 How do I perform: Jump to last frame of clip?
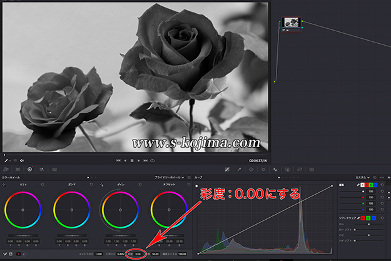(x=145, y=161)
